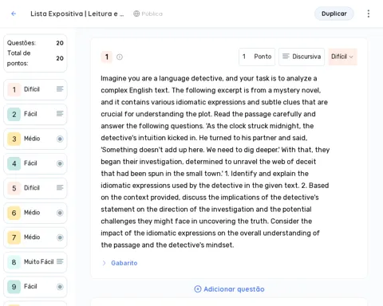Click the text lines icon on question 8
383x306 pixels.
tap(60, 261)
